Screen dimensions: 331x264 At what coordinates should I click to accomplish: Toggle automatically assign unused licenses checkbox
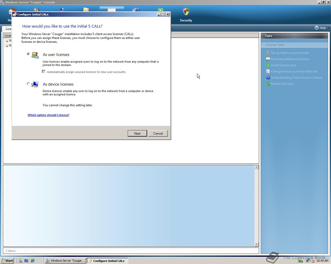[43, 72]
